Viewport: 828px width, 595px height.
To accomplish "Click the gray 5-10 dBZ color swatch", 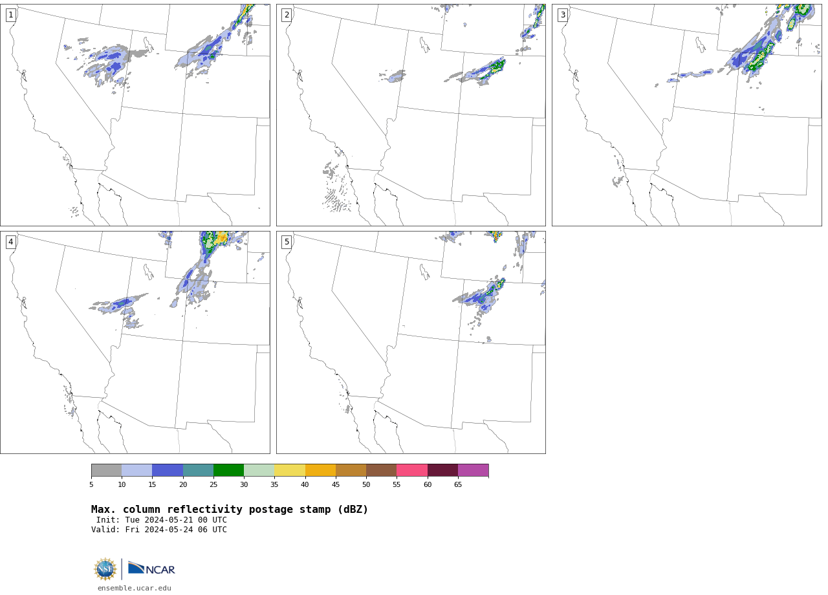I will click(107, 470).
